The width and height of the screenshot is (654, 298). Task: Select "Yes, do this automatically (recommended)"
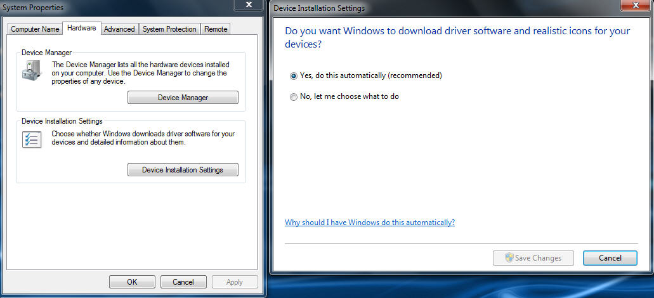point(366,76)
